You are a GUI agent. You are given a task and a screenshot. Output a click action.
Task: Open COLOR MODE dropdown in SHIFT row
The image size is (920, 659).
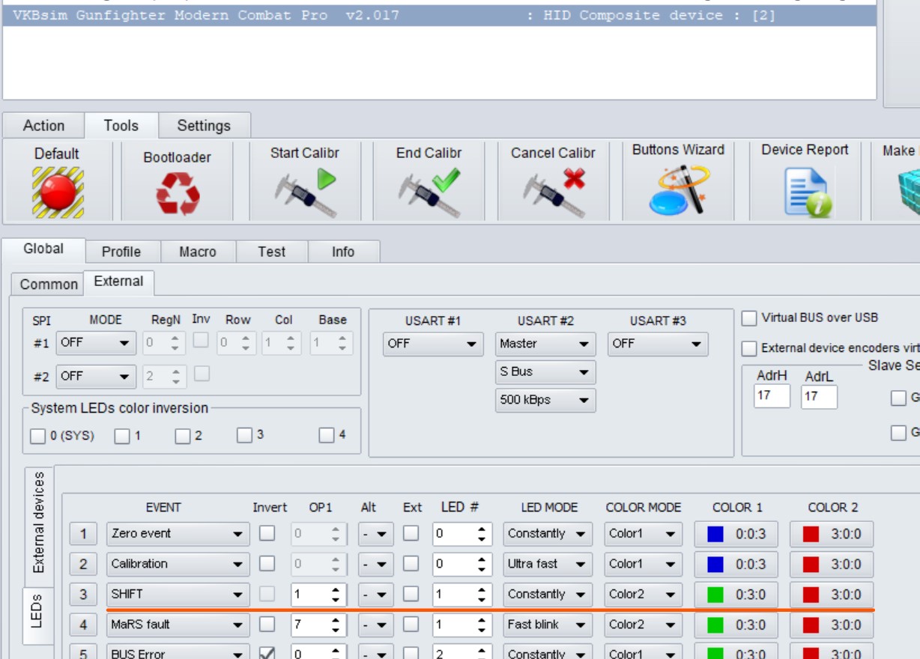pos(643,595)
